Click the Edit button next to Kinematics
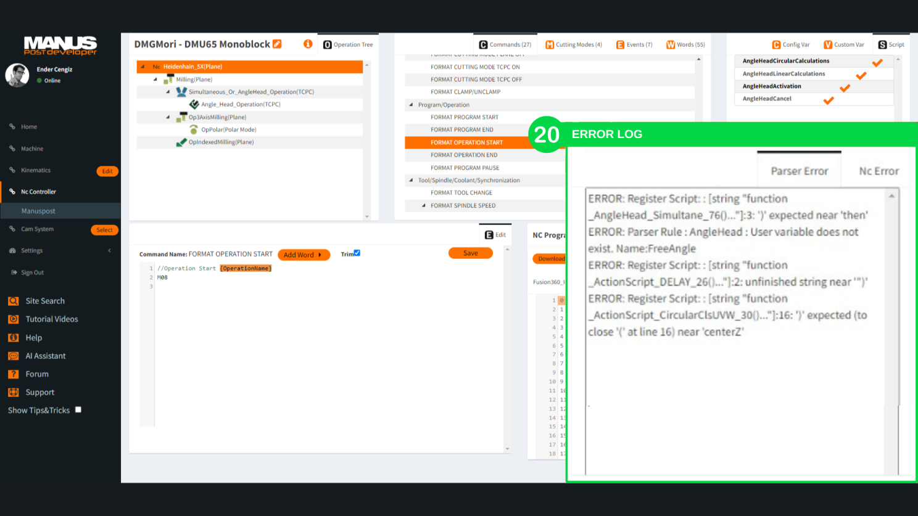The width and height of the screenshot is (918, 516). 107,171
